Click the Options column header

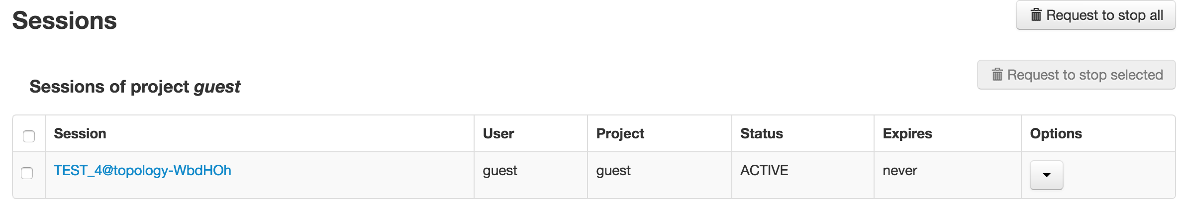(1056, 133)
